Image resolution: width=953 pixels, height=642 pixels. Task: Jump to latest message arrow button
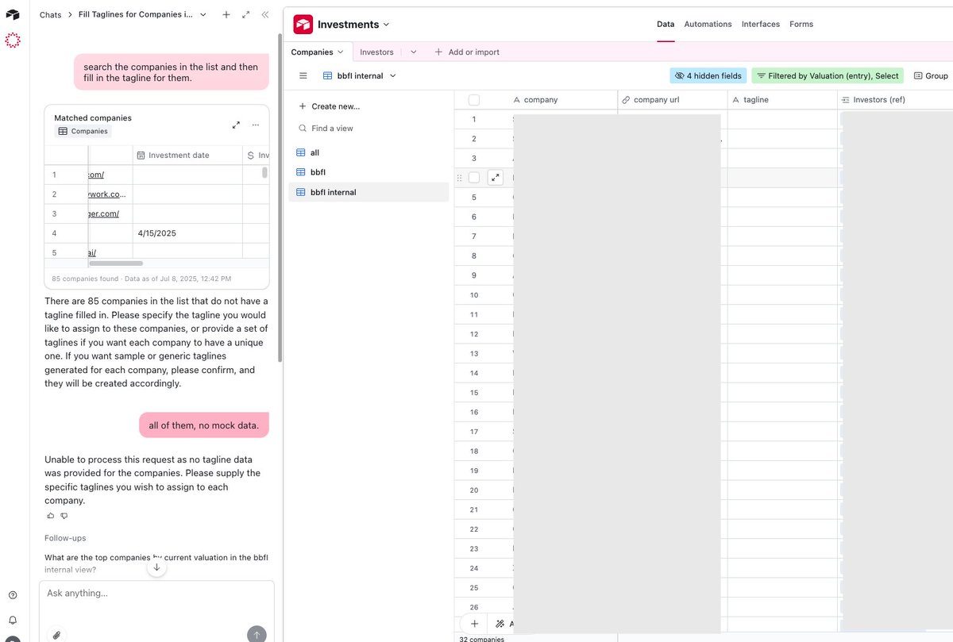[156, 567]
